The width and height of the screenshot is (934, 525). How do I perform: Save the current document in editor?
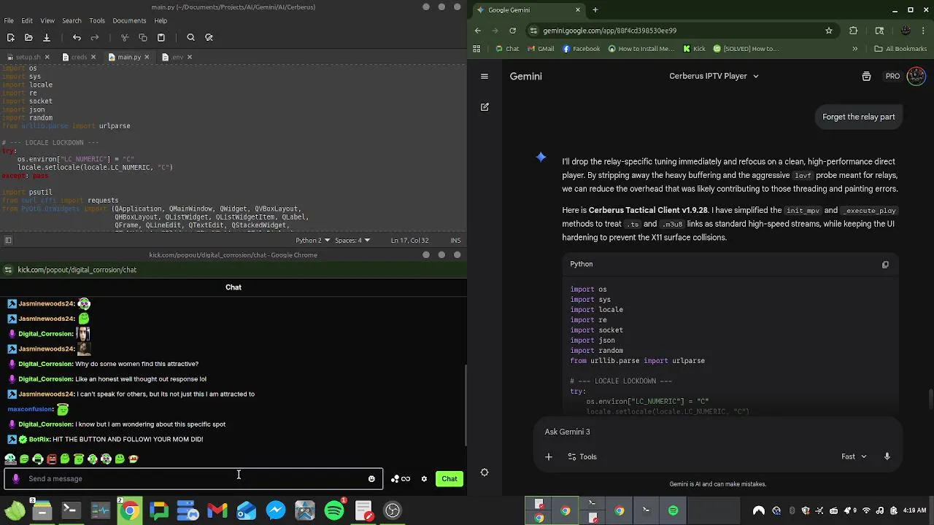click(x=46, y=37)
